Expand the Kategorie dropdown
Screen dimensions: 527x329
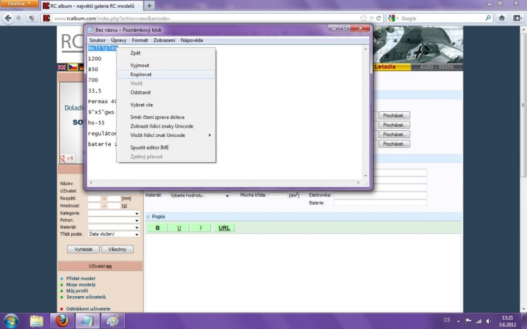click(113, 213)
